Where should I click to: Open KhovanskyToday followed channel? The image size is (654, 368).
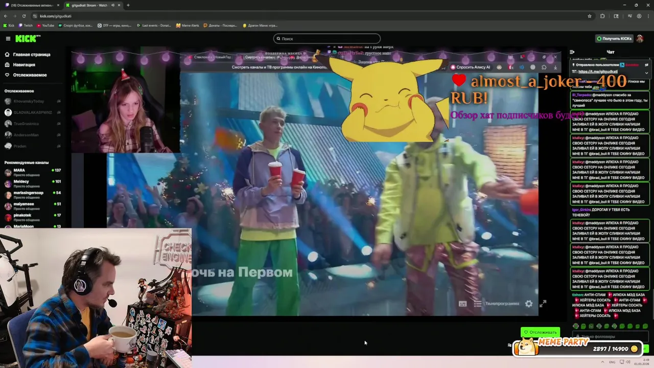point(33,101)
